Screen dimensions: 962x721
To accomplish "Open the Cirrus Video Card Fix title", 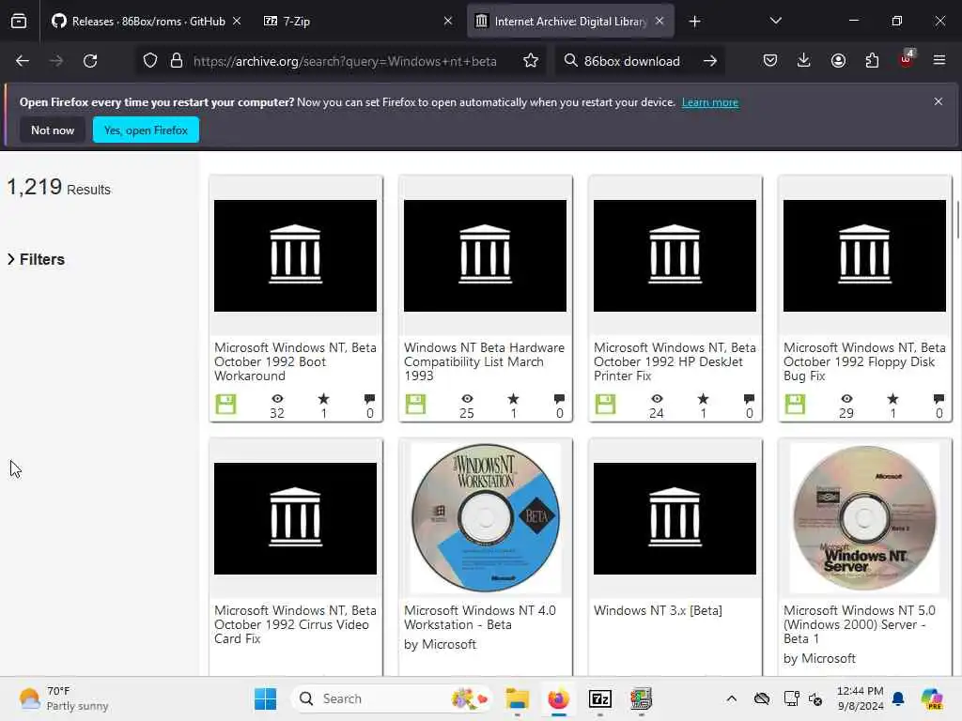I will (295, 624).
